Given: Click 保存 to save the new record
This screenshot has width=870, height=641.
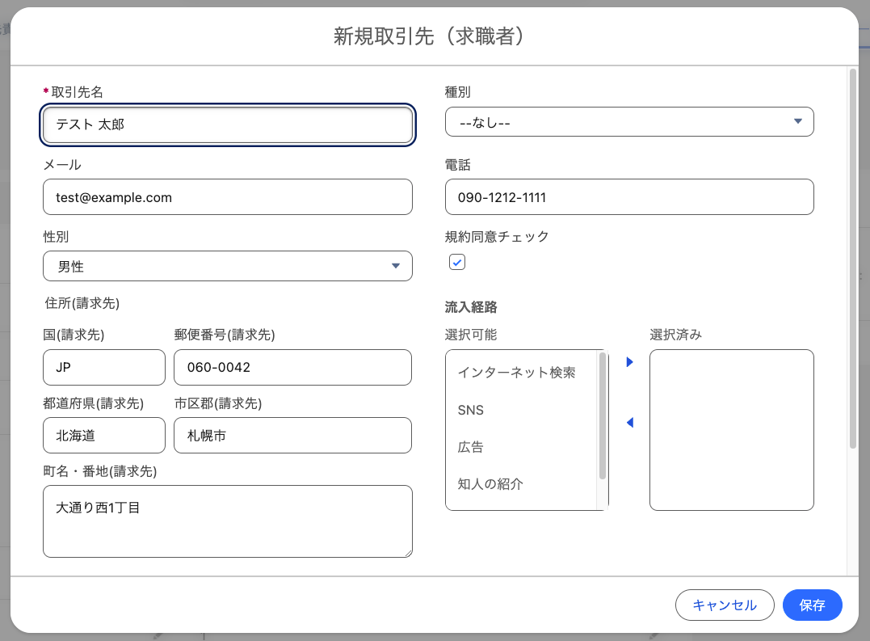Looking at the screenshot, I should pos(812,605).
